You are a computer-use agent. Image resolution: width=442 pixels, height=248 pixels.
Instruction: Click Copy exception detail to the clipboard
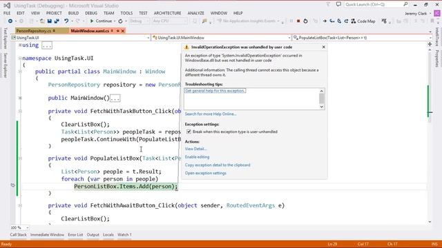tap(218, 165)
